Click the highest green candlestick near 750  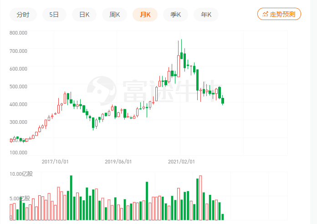[181, 55]
